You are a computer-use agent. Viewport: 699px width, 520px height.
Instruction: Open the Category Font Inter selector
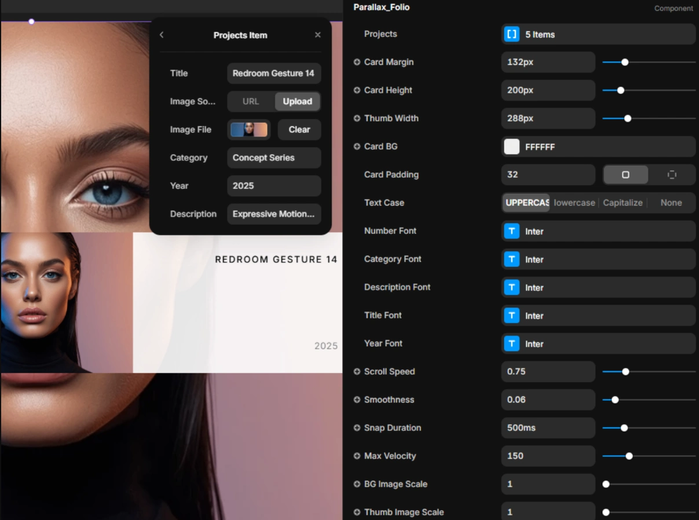pos(598,259)
